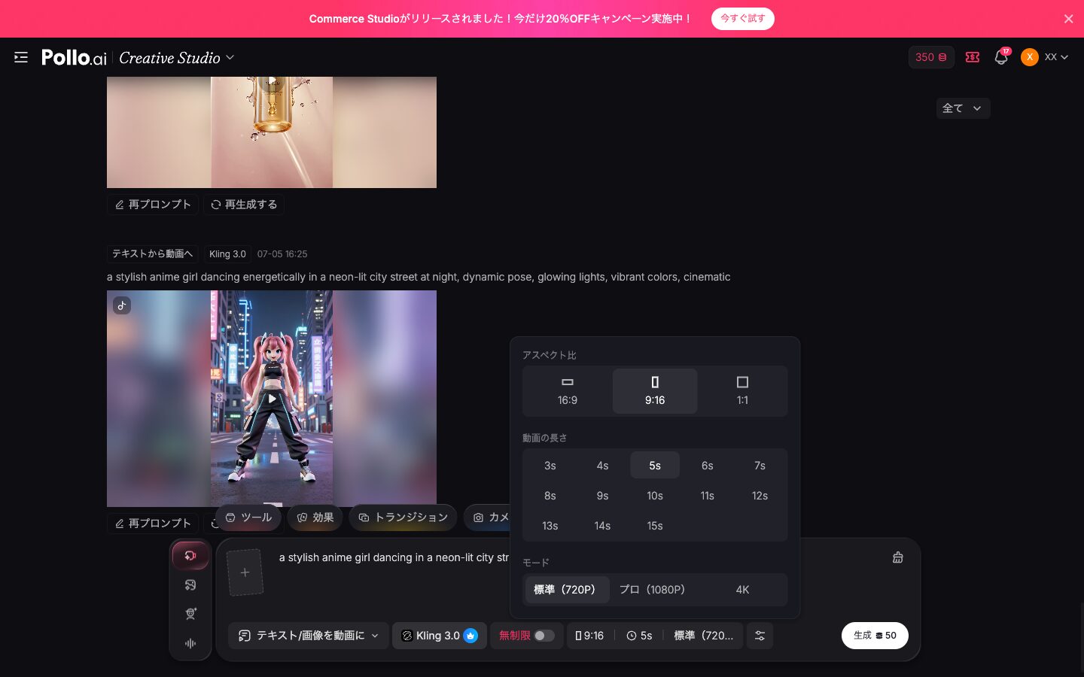Set video length to 4s
Viewport: 1084px width, 677px height.
coord(602,466)
